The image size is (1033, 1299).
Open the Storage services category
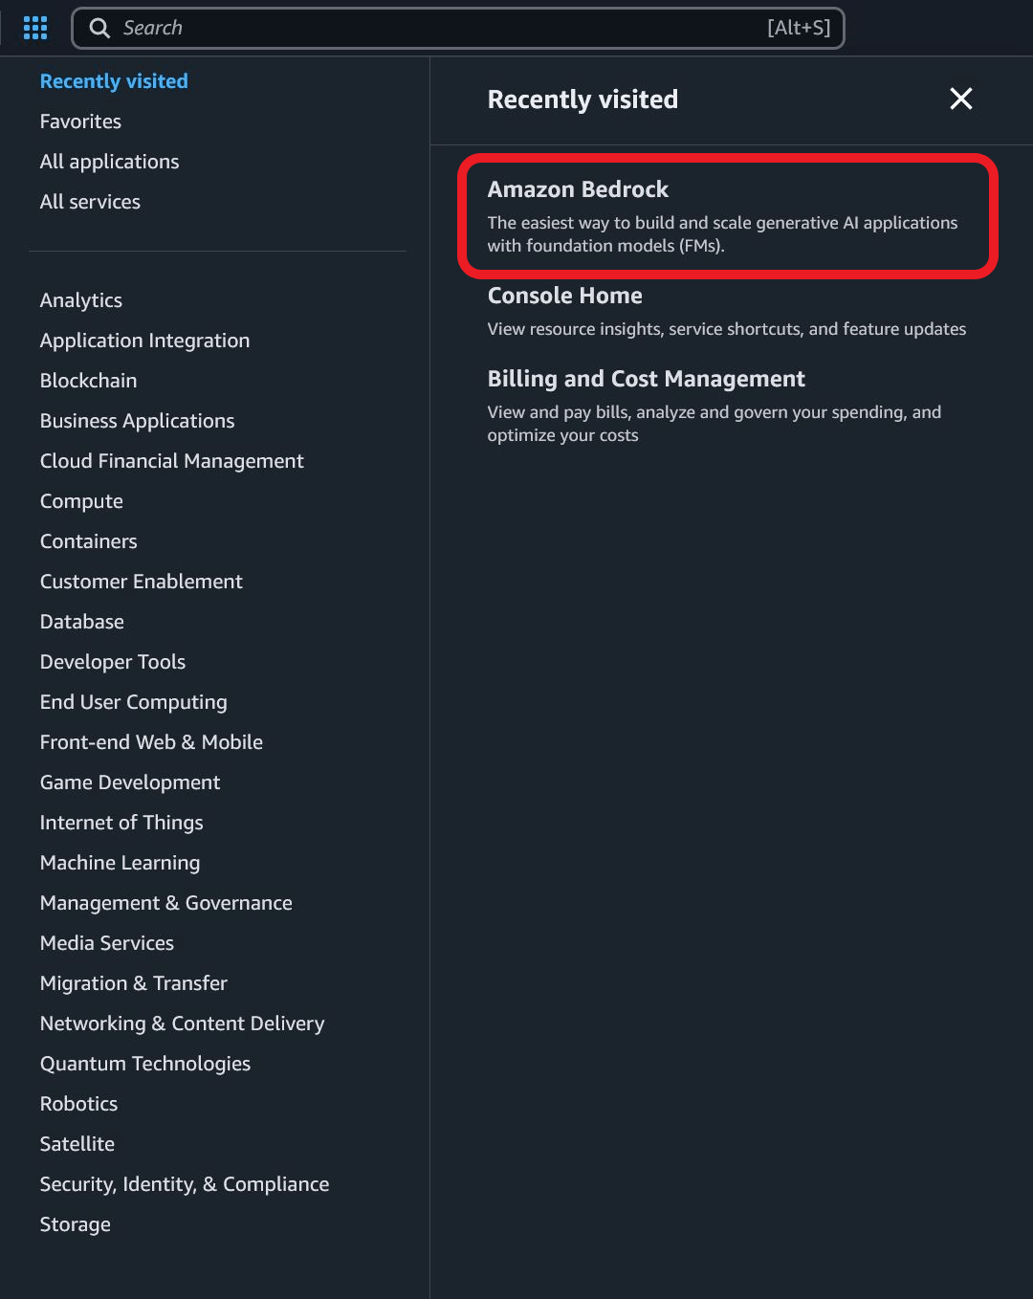[x=75, y=1224]
